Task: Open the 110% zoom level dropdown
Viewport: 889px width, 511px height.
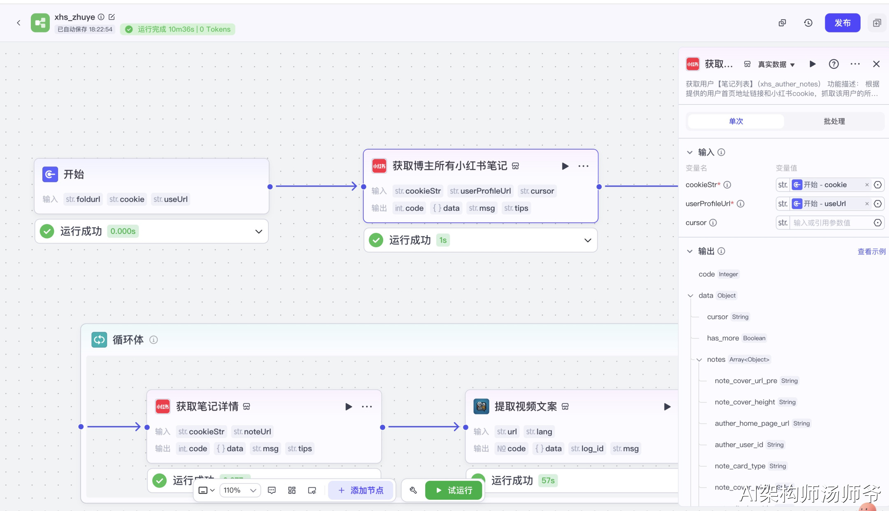Action: (x=240, y=490)
